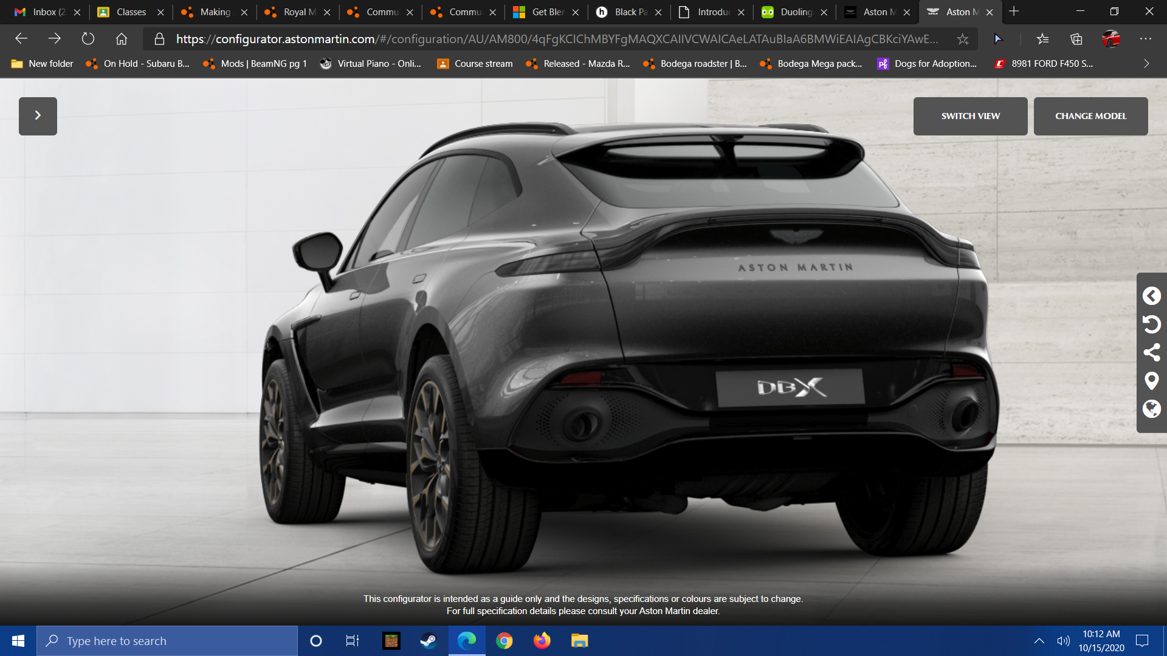Open the New folder bookmark

[42, 64]
